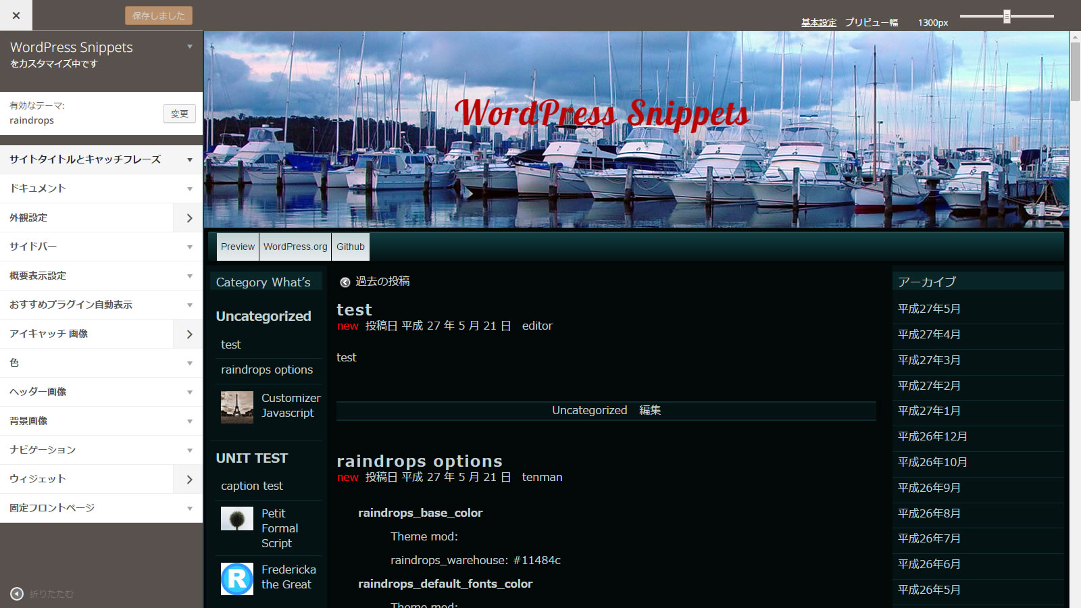Screen dimensions: 1081x608
Task: Click the UNIT TEST sidebar heading
Action: pyautogui.click(x=252, y=458)
